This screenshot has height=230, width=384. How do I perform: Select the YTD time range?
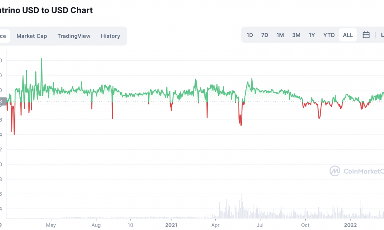(x=329, y=35)
